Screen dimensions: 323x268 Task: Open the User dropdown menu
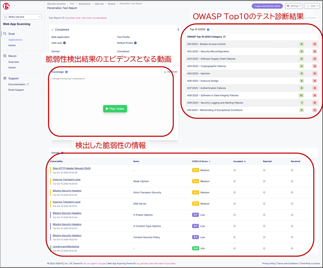312,6
